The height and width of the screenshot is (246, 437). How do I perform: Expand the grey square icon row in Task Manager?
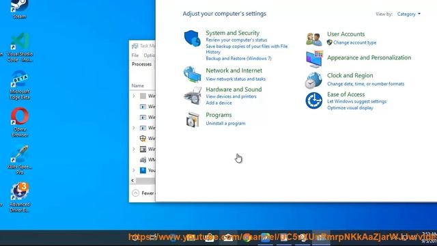134,96
